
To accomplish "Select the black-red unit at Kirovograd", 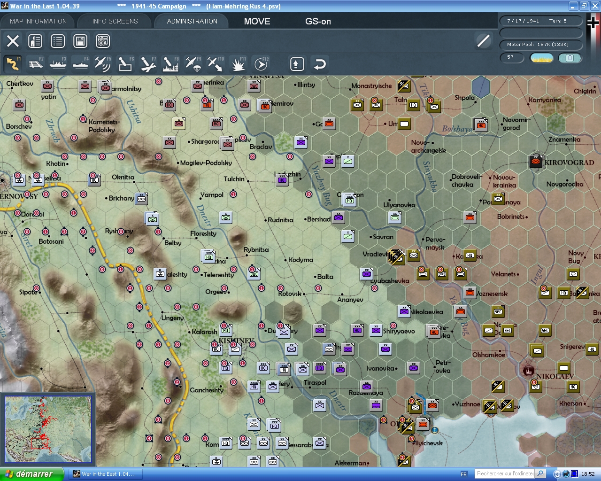I will [536, 161].
